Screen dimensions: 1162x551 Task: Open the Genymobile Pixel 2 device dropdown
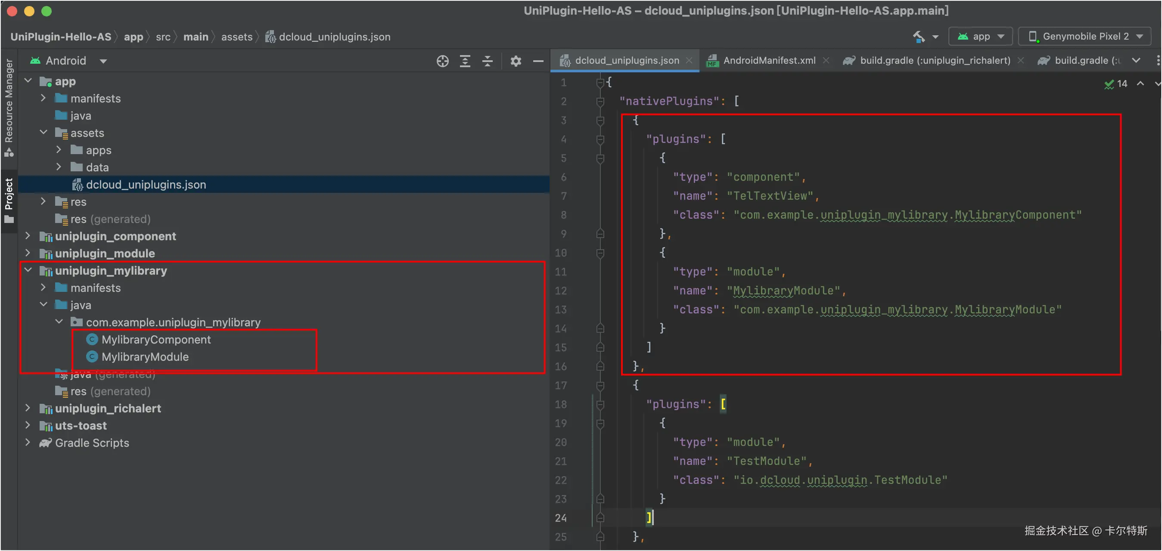(x=1085, y=37)
